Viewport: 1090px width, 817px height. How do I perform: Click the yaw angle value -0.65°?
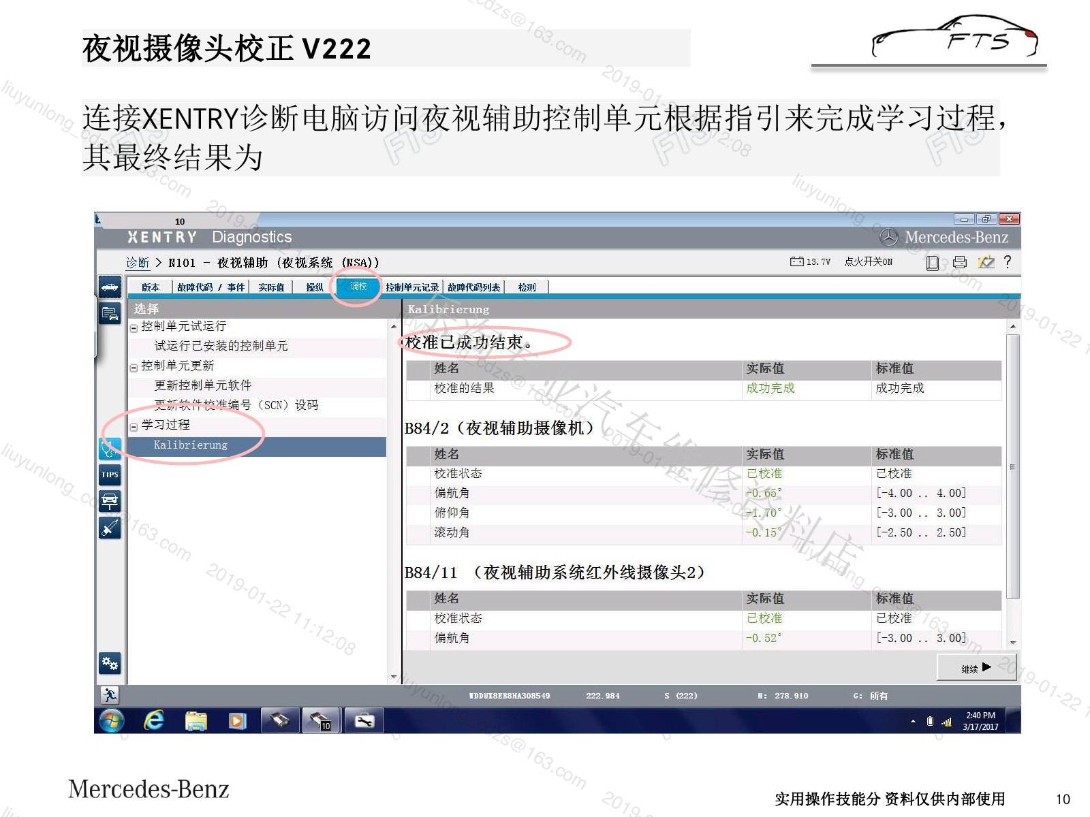tap(764, 493)
